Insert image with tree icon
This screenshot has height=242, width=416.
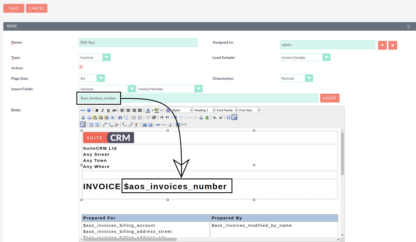click(207, 117)
